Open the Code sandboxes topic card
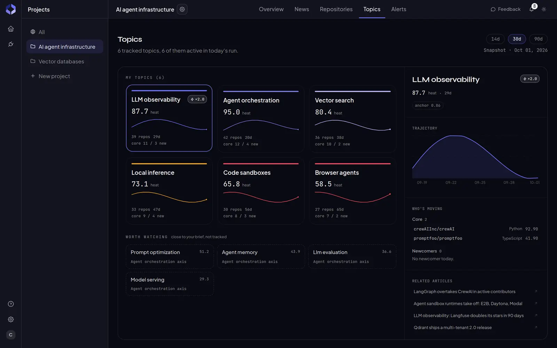The height and width of the screenshot is (348, 557). point(261,191)
